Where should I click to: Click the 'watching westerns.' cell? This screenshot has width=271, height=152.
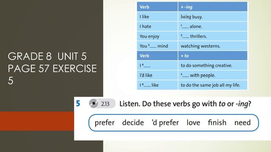213,46
